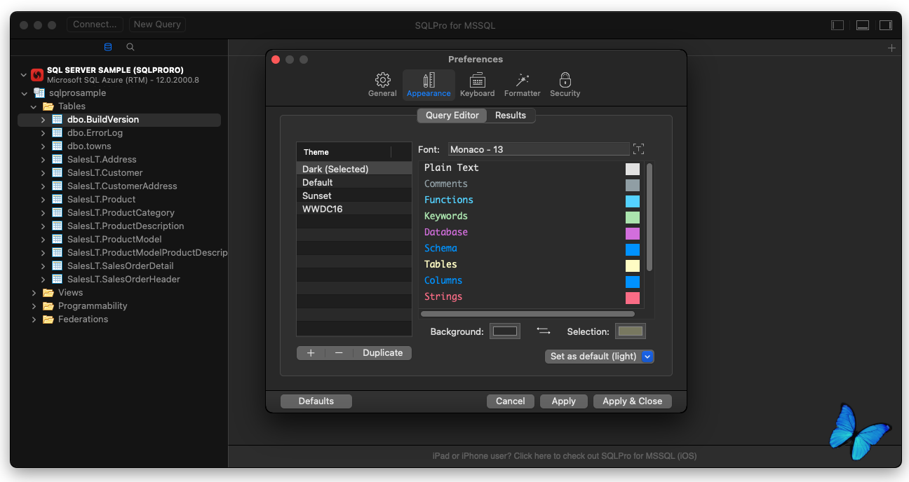The image size is (909, 482).
Task: Collapse the SQL Server Sample connection
Action: point(25,74)
